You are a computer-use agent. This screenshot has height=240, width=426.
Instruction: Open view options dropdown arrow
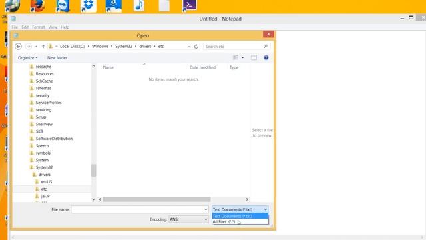pyautogui.click(x=242, y=58)
